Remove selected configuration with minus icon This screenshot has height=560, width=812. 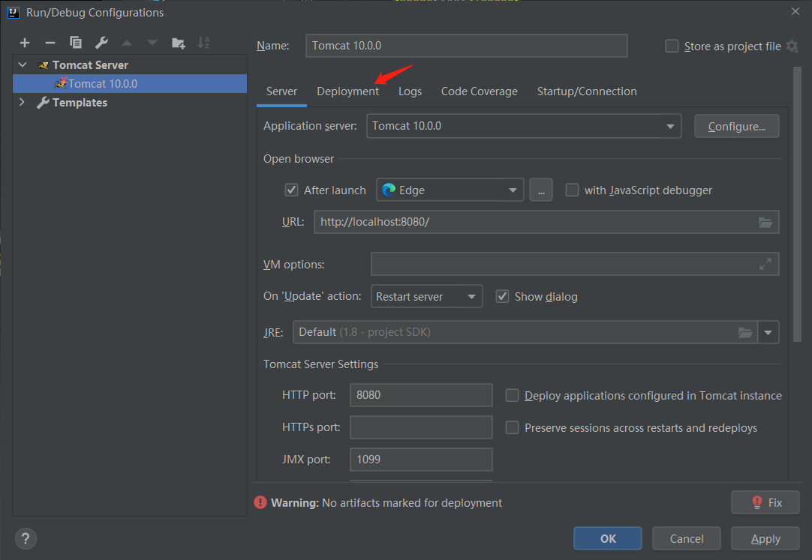coord(50,43)
